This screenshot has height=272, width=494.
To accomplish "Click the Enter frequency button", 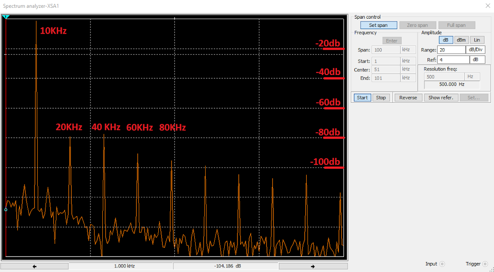I will [x=392, y=40].
